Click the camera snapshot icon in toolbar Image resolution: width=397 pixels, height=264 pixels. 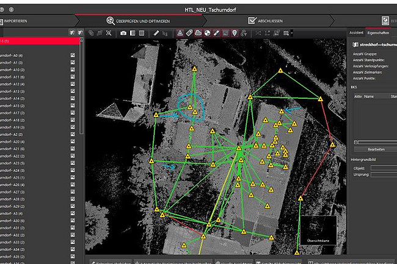coord(123,32)
